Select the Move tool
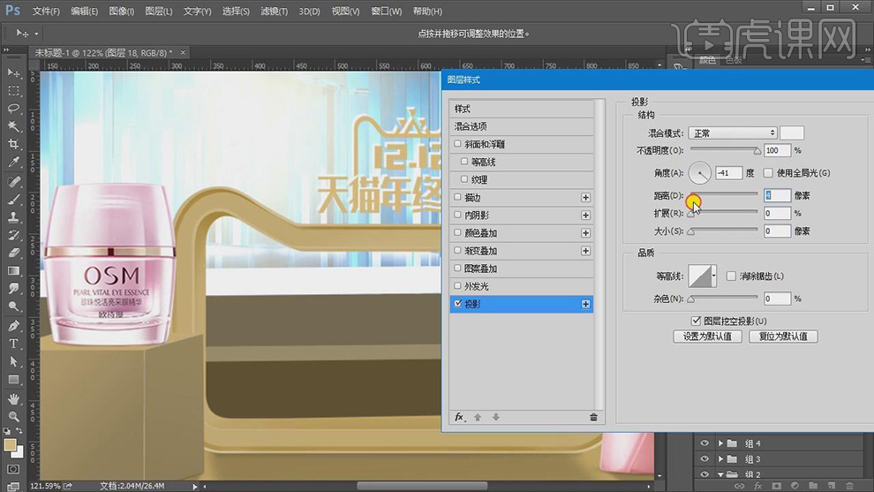The image size is (874, 492). [x=14, y=72]
